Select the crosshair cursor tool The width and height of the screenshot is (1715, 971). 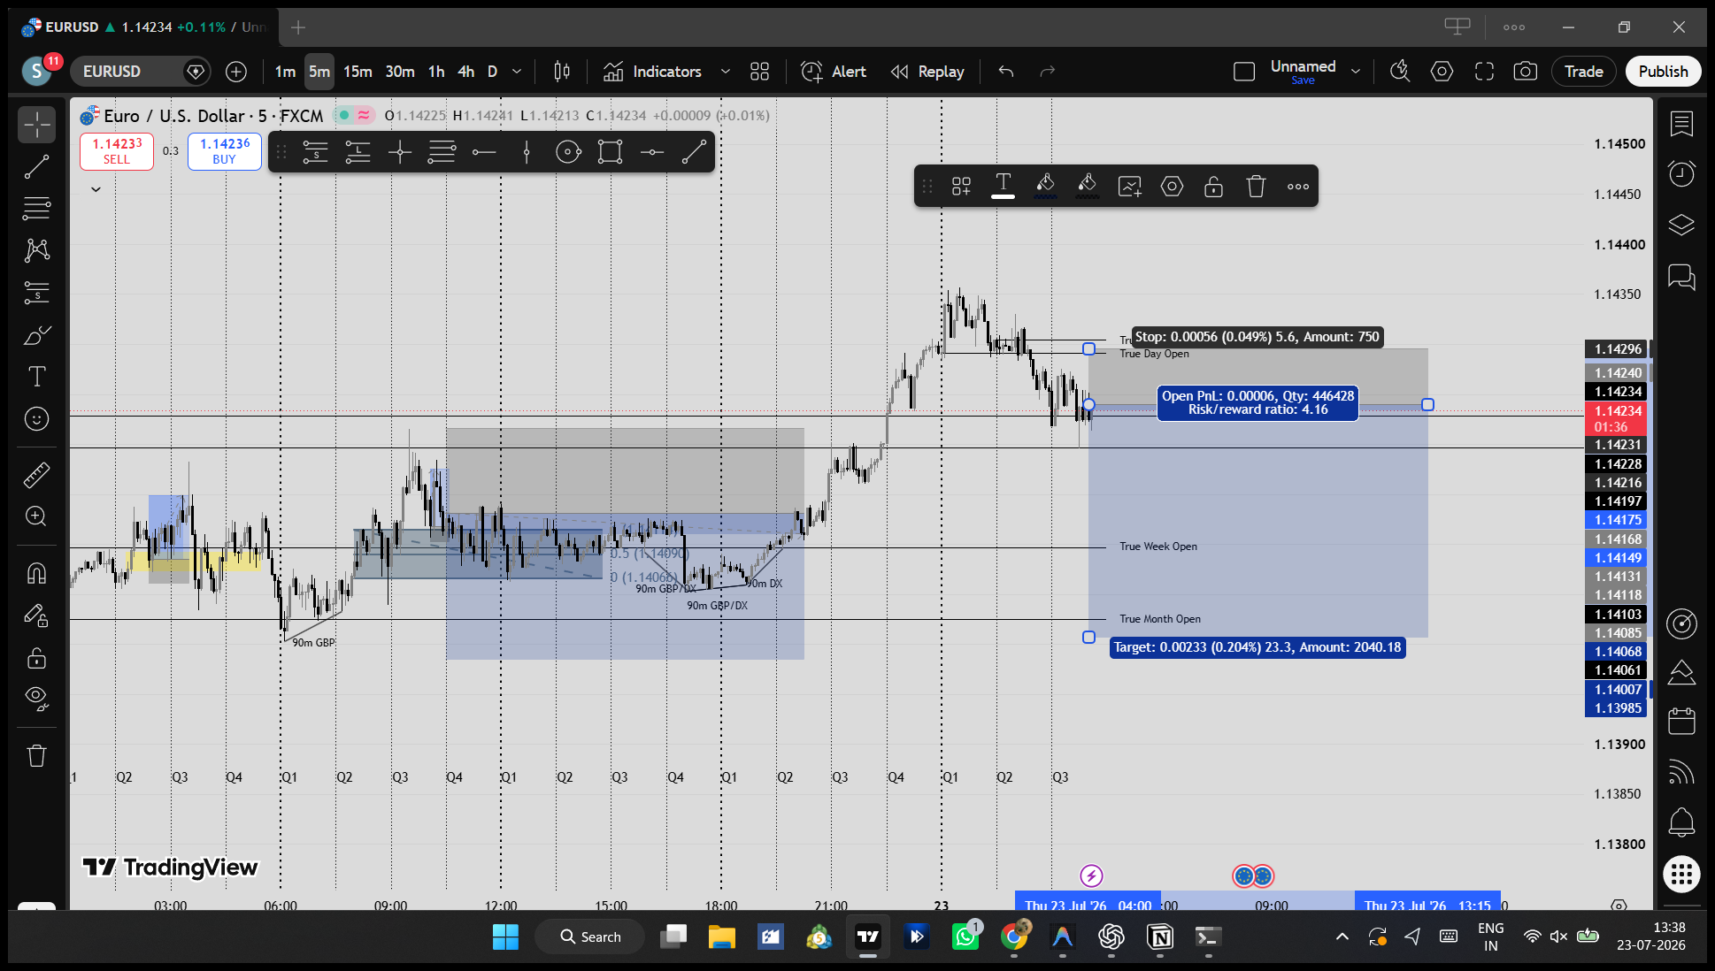pos(37,125)
